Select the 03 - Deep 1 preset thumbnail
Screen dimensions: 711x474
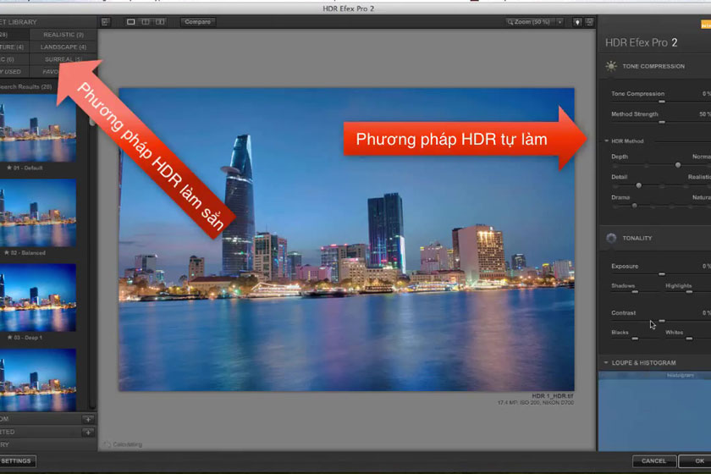pyautogui.click(x=37, y=298)
